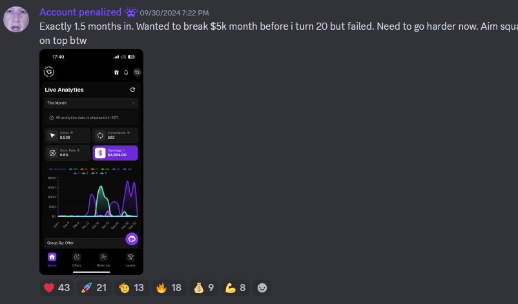The image size is (518, 304).
Task: Select the Offers tab in bottom bar
Action: coord(77,259)
